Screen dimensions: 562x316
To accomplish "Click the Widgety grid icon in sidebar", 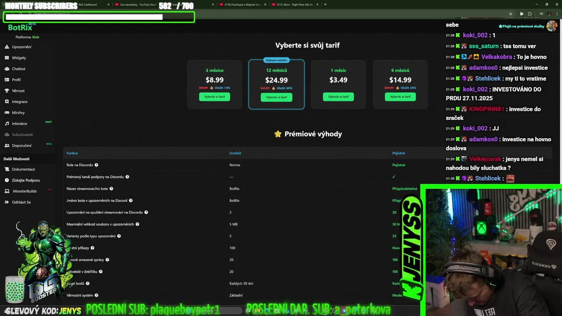I will (x=7, y=57).
